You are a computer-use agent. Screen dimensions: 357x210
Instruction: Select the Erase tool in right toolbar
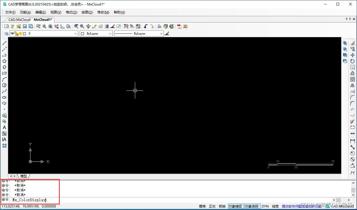pos(353,43)
